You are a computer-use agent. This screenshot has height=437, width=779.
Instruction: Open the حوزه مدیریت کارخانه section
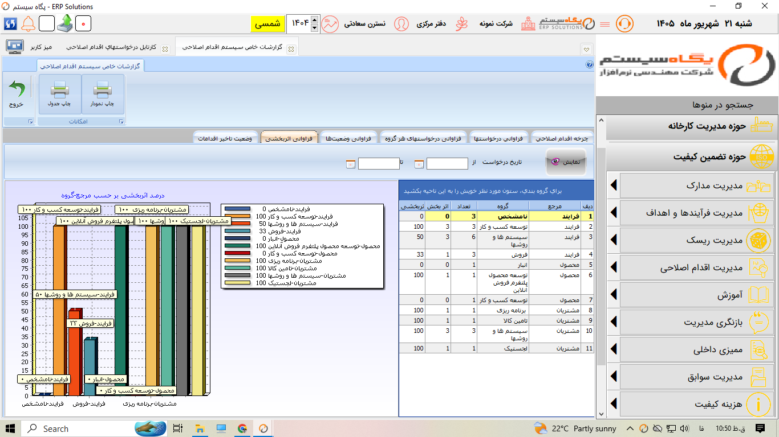[x=692, y=126]
